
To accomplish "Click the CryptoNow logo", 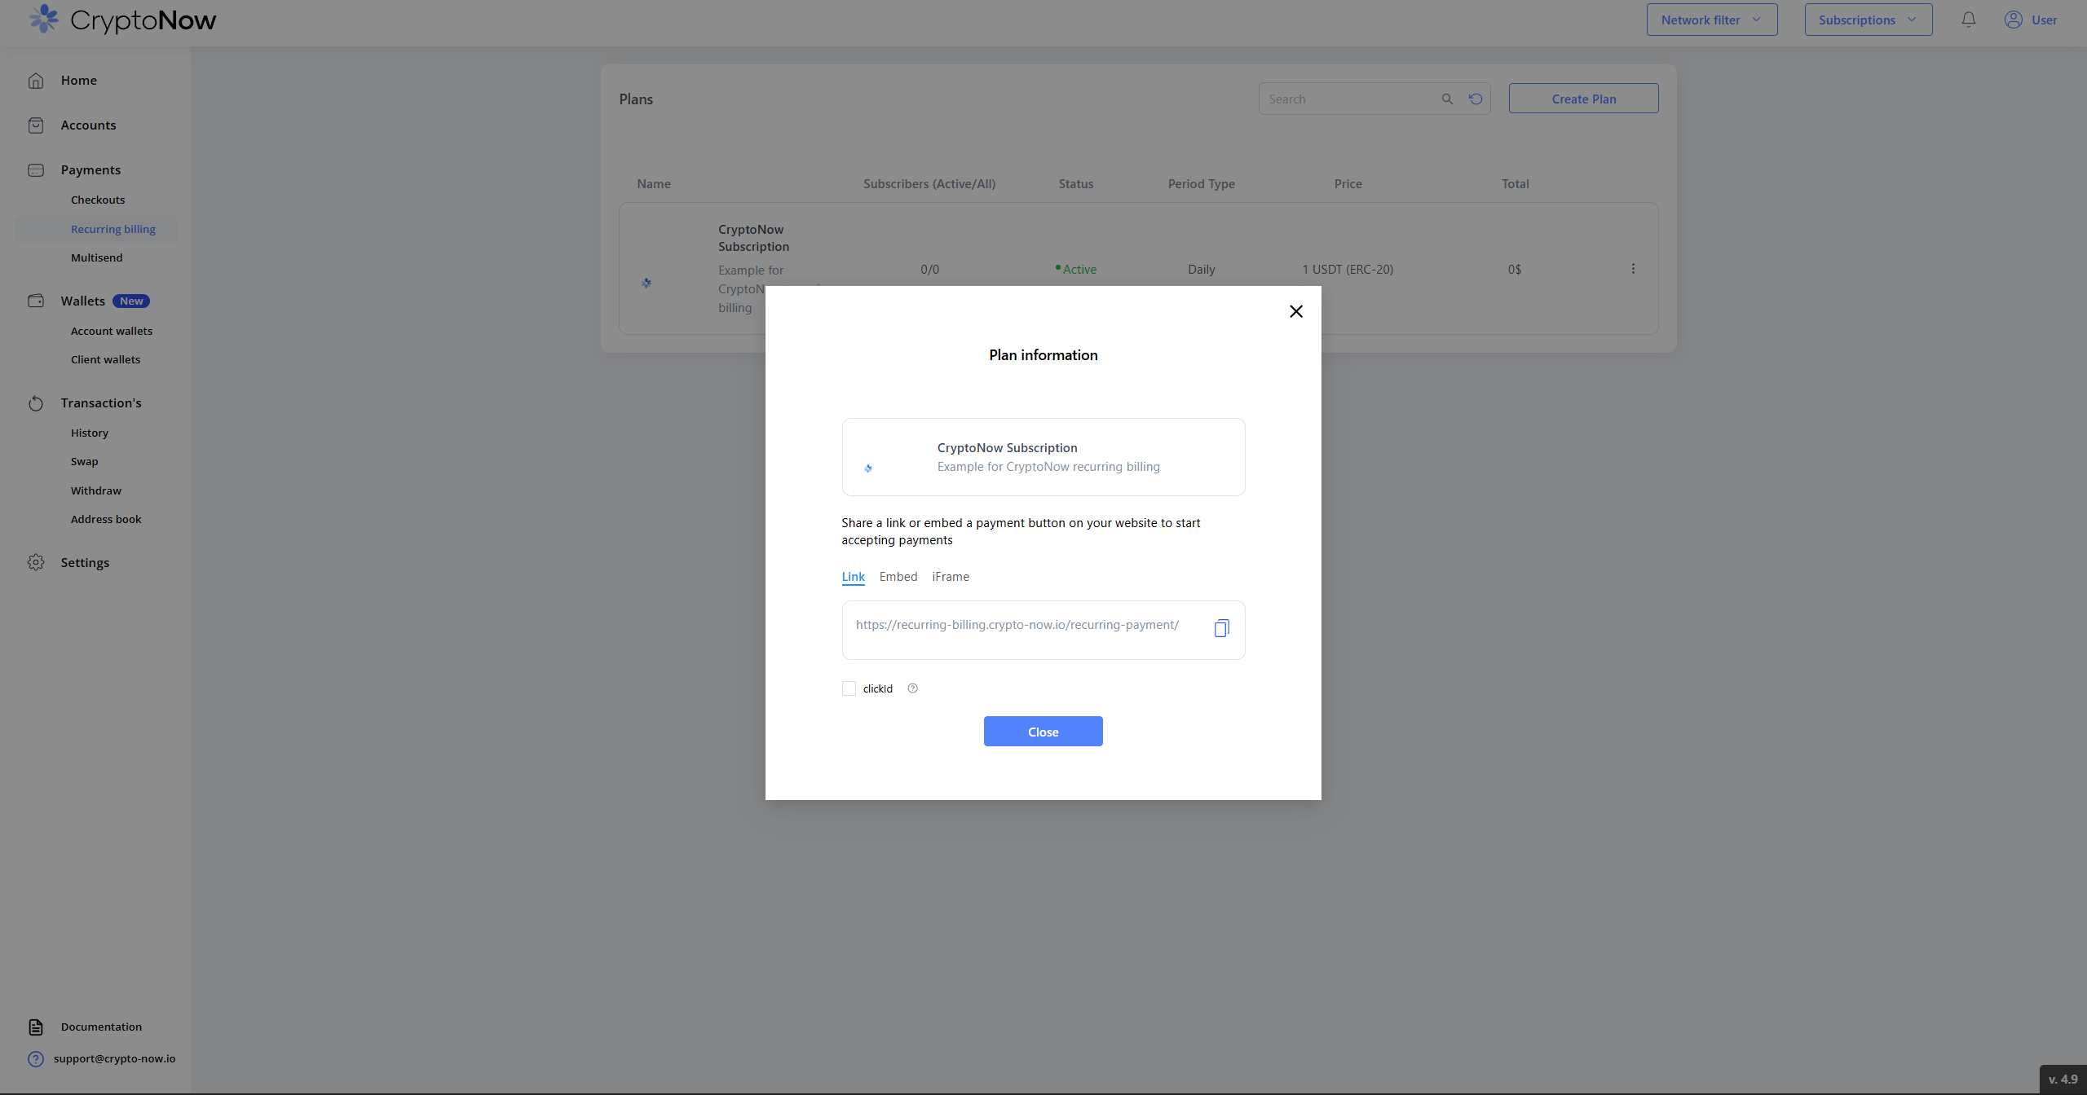I will (x=122, y=20).
